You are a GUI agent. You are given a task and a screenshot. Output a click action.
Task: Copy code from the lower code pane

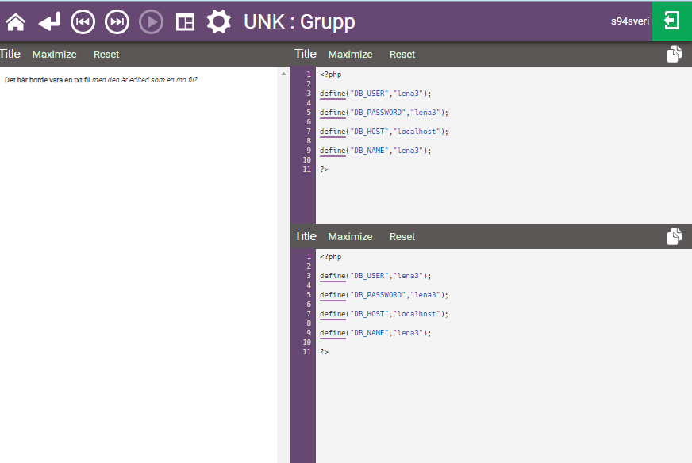click(675, 236)
